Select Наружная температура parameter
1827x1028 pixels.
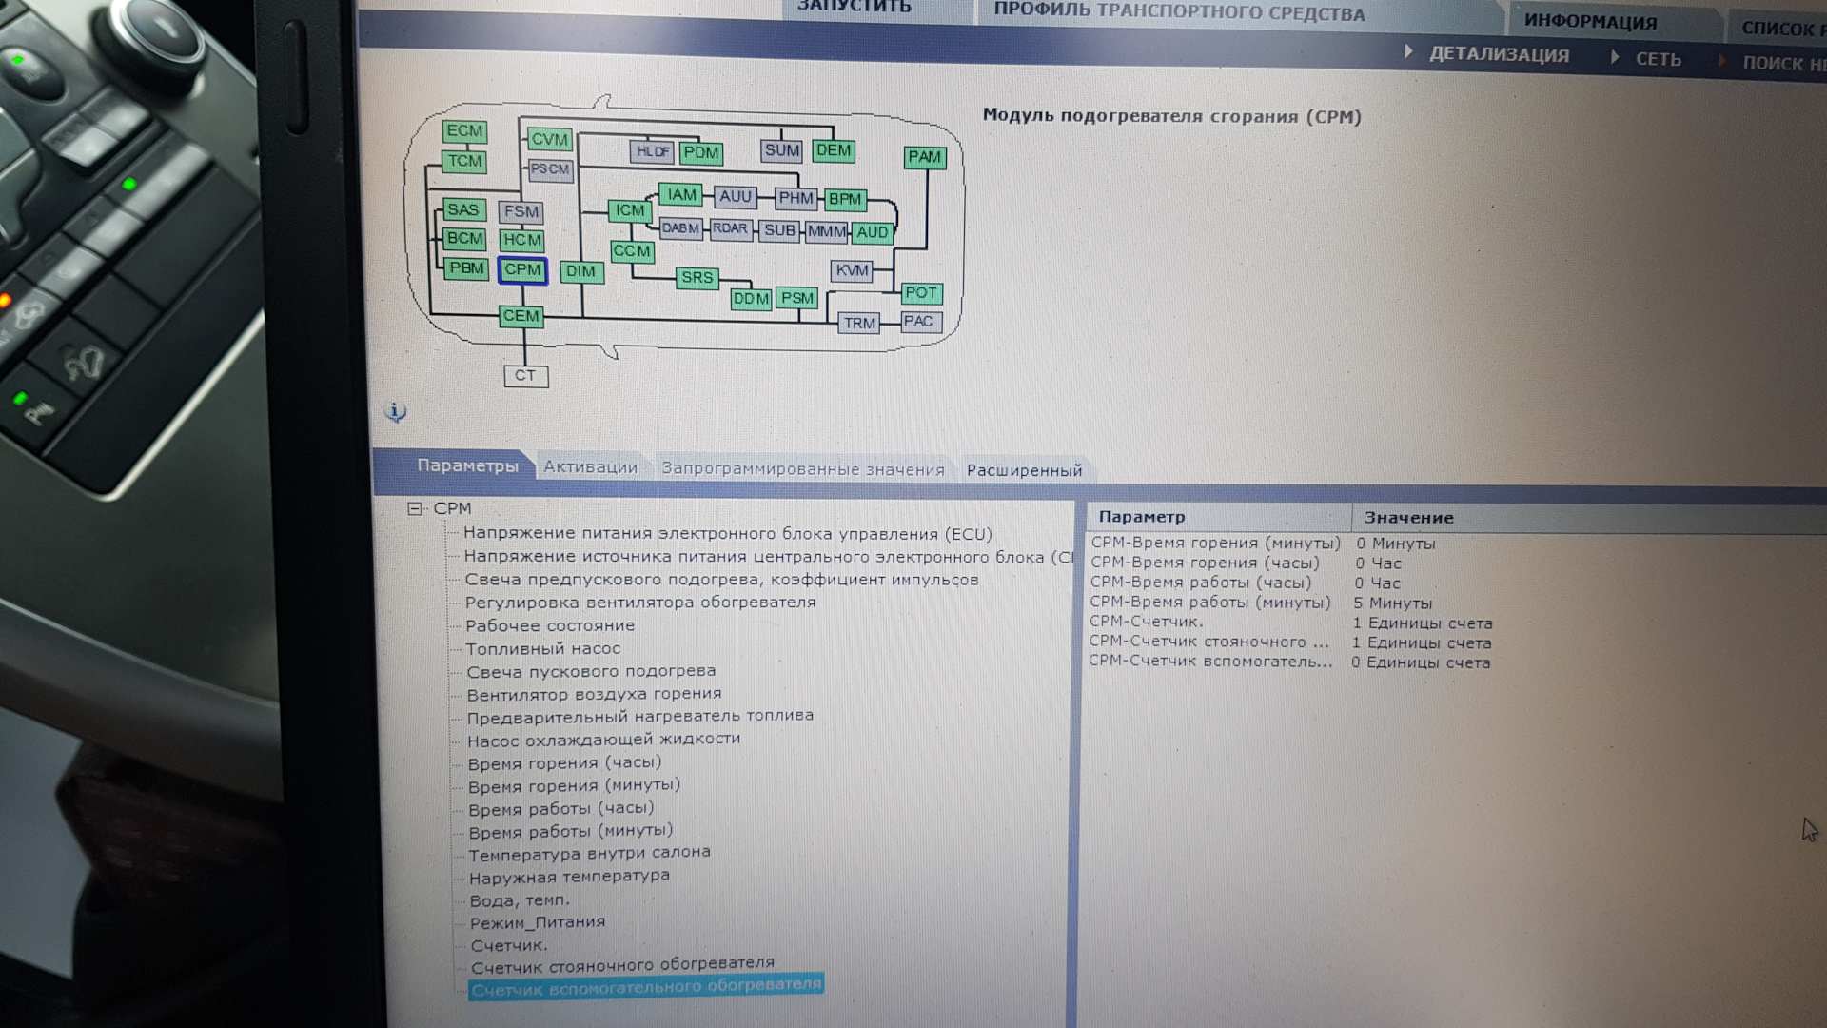[x=569, y=876]
